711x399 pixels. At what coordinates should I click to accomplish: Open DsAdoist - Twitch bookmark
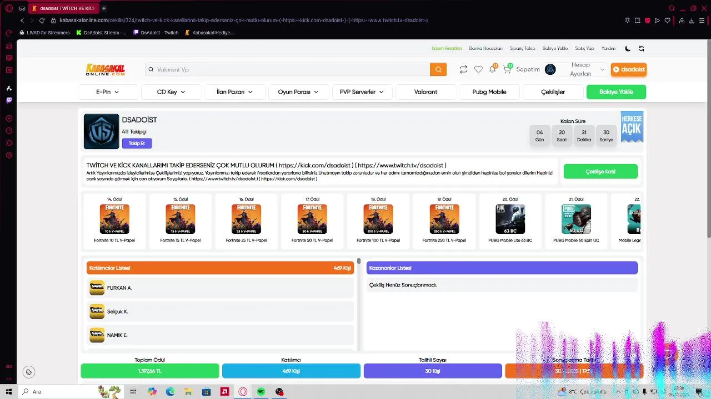[156, 33]
